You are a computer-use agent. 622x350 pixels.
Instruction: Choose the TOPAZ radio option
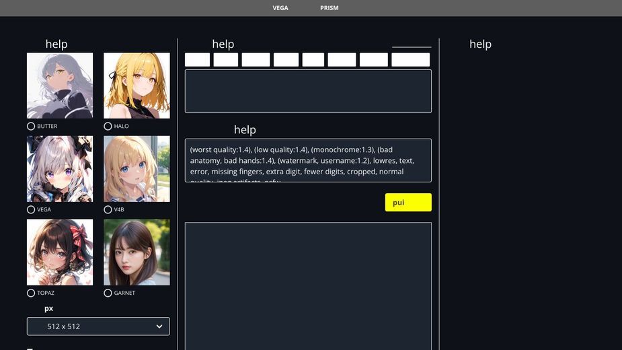point(31,293)
